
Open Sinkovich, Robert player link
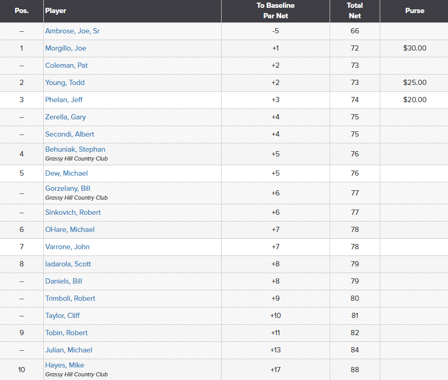coord(73,212)
